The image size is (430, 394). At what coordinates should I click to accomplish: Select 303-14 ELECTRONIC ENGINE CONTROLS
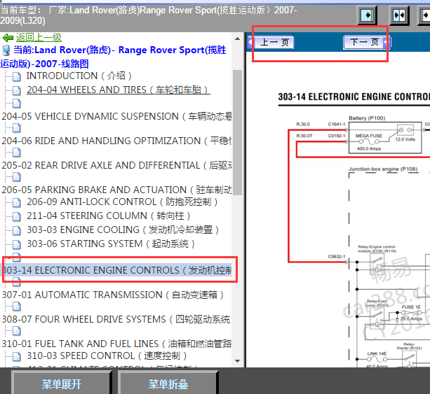pos(117,270)
